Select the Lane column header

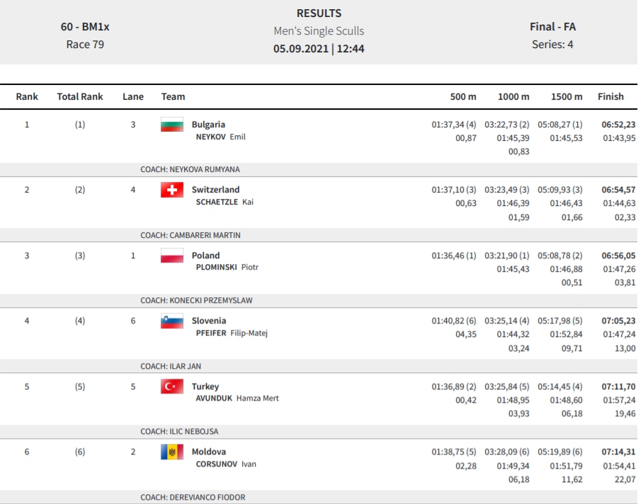[x=133, y=96]
